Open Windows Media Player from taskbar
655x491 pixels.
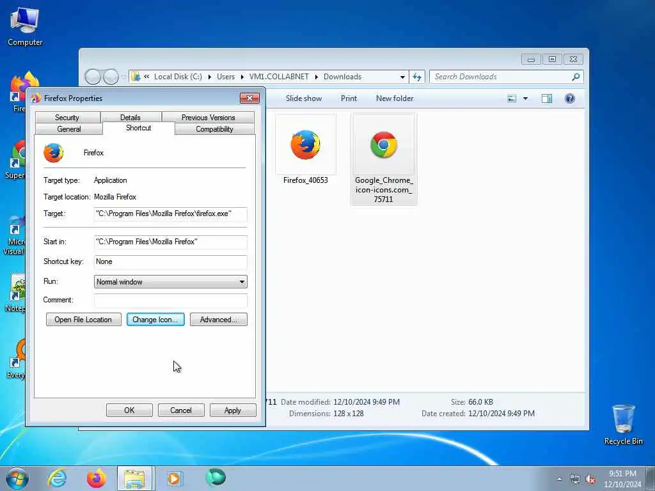174,478
